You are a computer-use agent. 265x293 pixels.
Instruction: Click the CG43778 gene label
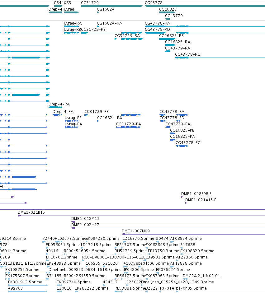tap(154, 2)
